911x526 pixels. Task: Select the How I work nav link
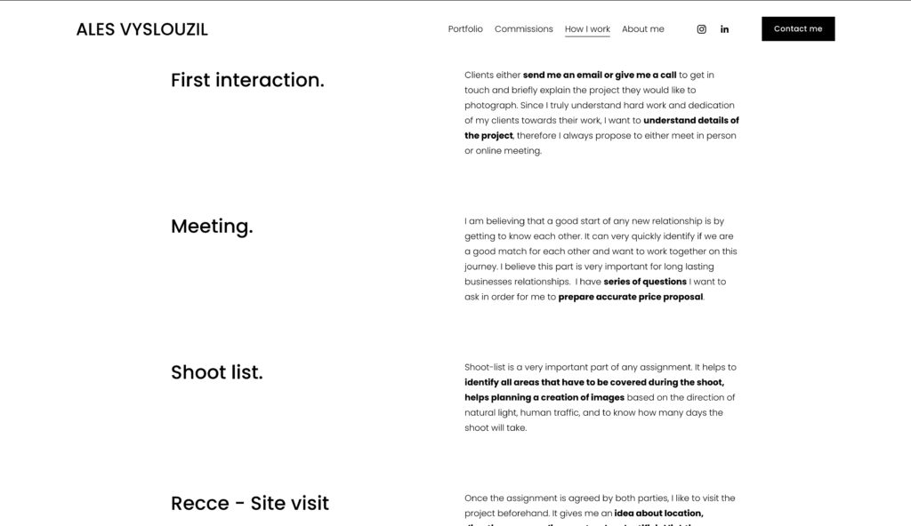click(x=587, y=29)
